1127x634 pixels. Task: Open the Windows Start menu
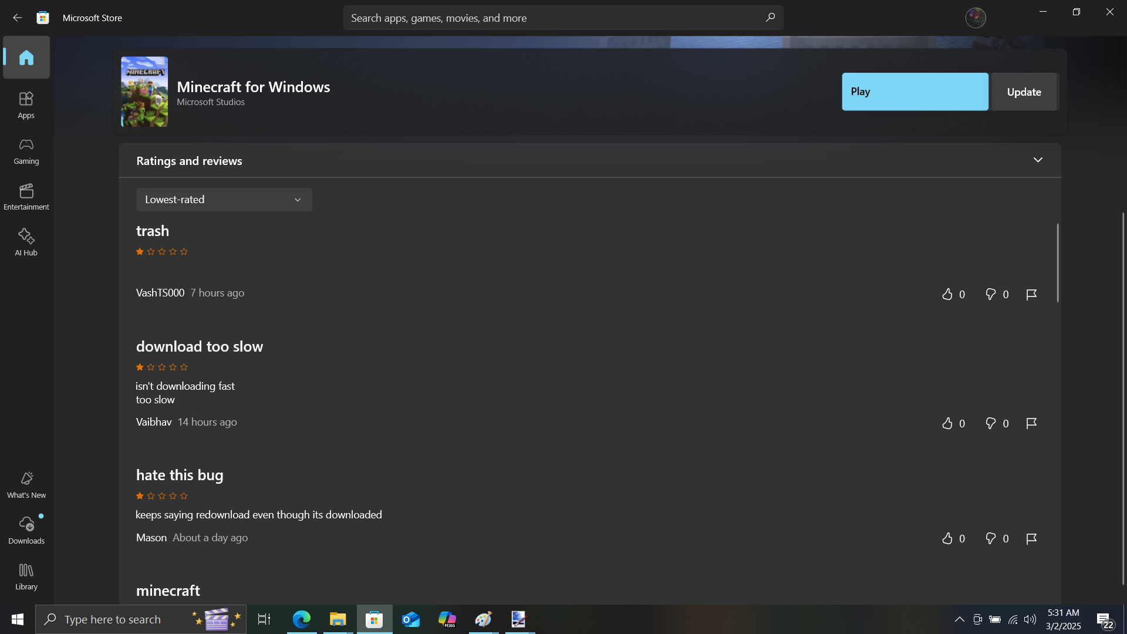pyautogui.click(x=18, y=619)
